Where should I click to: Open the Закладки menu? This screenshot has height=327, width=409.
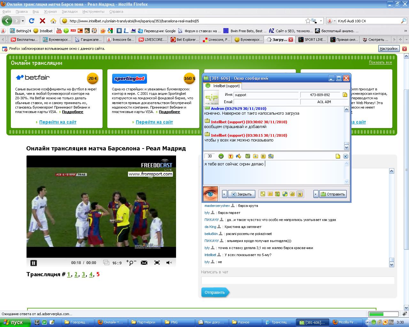coord(70,11)
